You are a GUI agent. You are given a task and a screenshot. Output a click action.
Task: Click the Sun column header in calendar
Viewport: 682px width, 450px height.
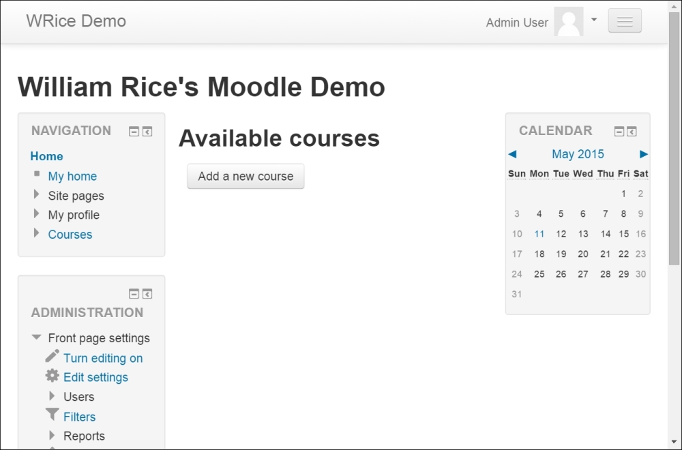(x=517, y=173)
